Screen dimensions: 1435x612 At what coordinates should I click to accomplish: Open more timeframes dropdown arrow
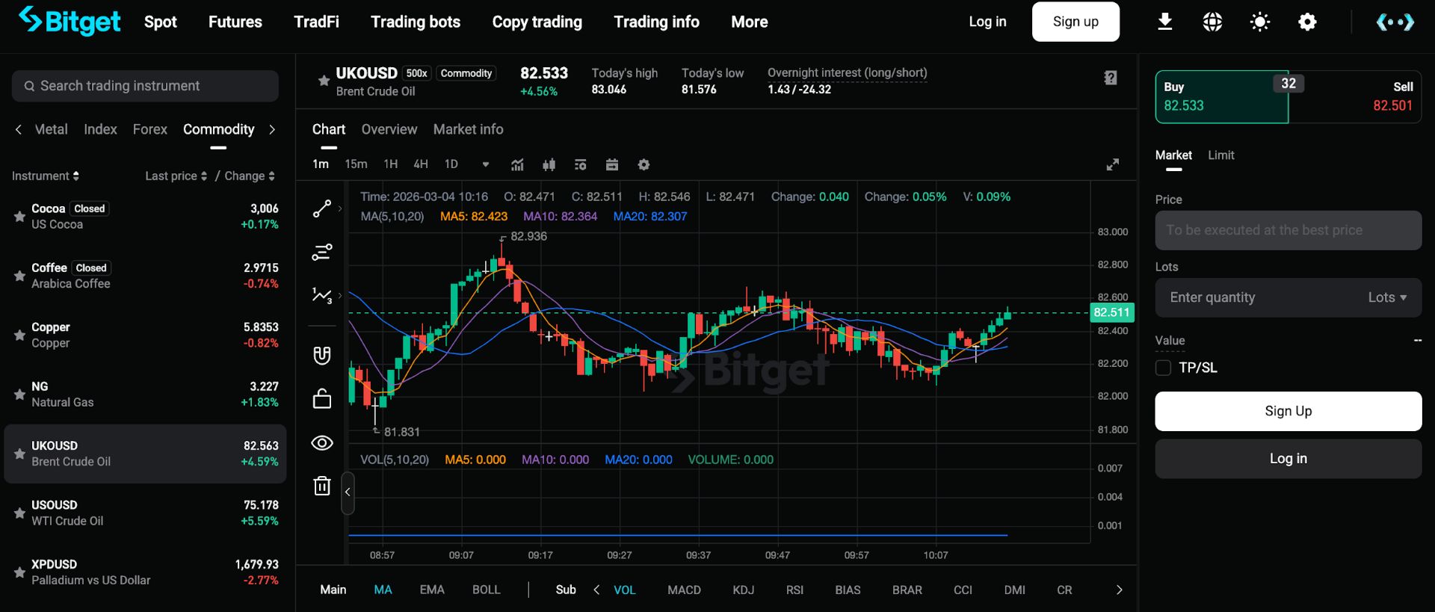486,164
